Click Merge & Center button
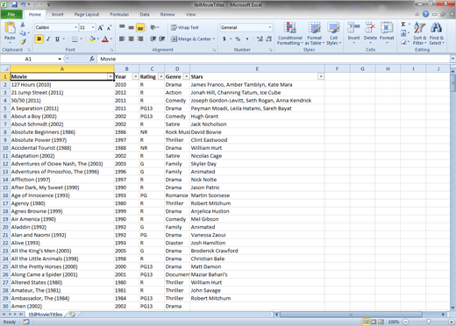This screenshot has height=326, width=456. [192, 39]
